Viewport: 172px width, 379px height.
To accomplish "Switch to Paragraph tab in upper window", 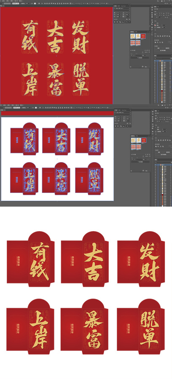I will pos(119,6).
